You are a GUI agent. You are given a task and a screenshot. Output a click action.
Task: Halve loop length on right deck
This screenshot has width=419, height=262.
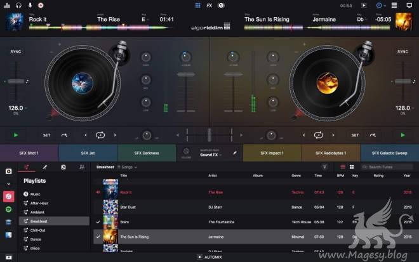(x=304, y=135)
